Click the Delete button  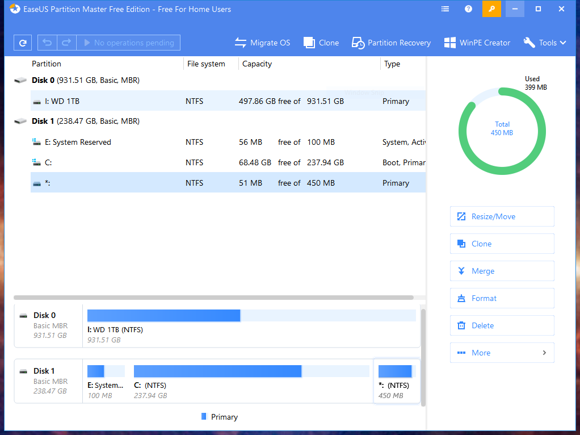[502, 325]
